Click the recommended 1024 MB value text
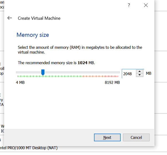The height and width of the screenshot is (155, 167). click(x=82, y=63)
